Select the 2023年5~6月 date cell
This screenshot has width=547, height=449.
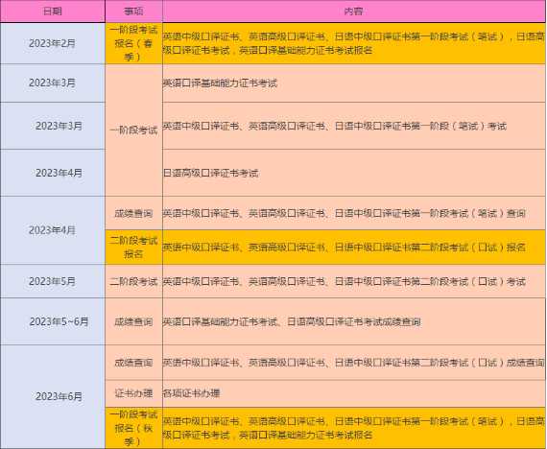click(x=53, y=321)
